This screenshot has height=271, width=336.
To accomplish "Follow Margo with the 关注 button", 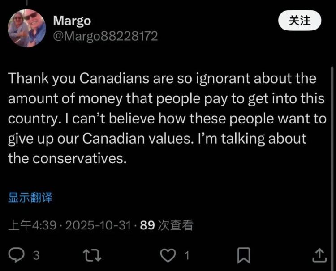I will [x=300, y=21].
